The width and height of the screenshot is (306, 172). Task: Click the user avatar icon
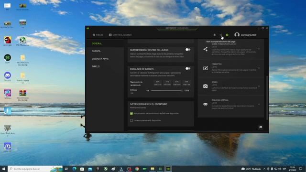point(237,35)
